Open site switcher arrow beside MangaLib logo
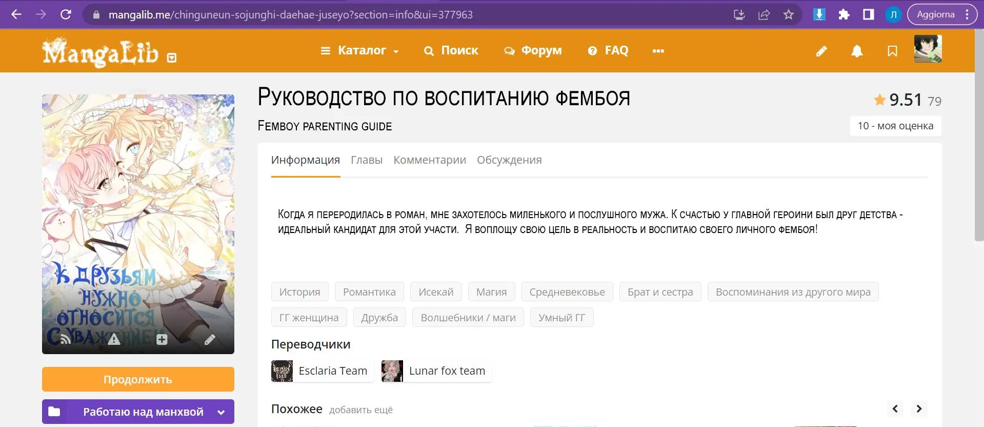This screenshot has height=427, width=984. (x=172, y=57)
